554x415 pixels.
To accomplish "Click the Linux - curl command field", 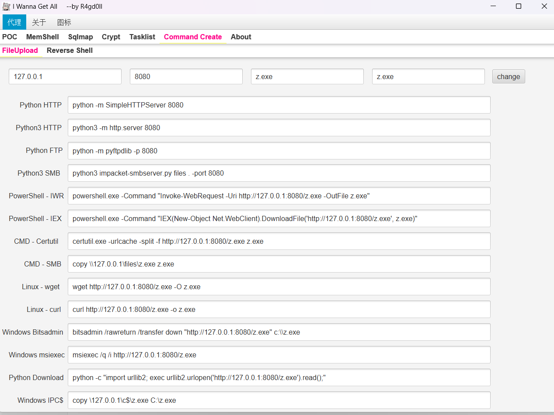I will [x=279, y=309].
